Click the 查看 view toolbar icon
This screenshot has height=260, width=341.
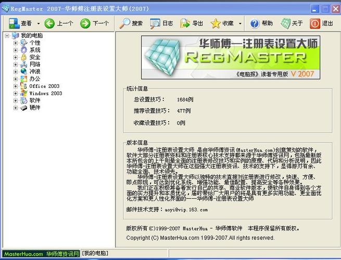pyautogui.click(x=14, y=23)
